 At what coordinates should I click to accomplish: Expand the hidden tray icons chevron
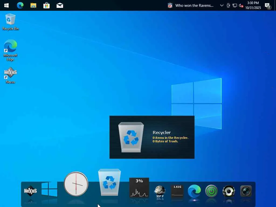pyautogui.click(x=222, y=5)
